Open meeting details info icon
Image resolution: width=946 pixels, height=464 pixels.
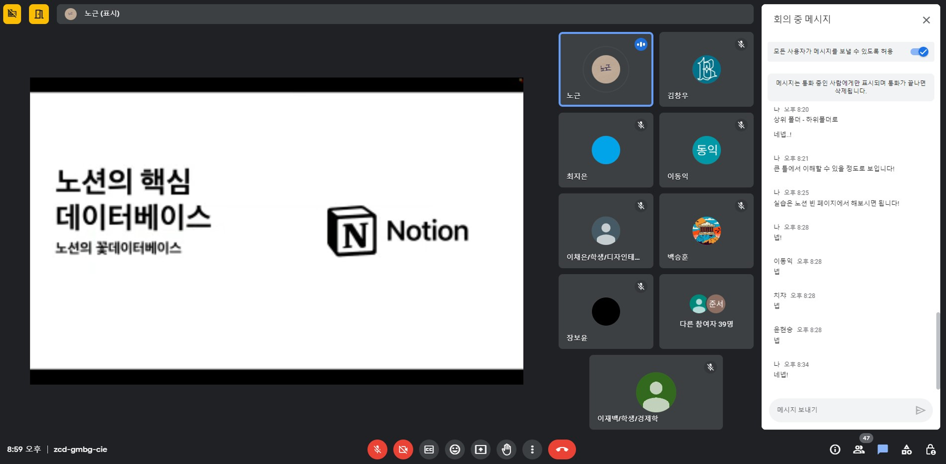click(x=835, y=449)
